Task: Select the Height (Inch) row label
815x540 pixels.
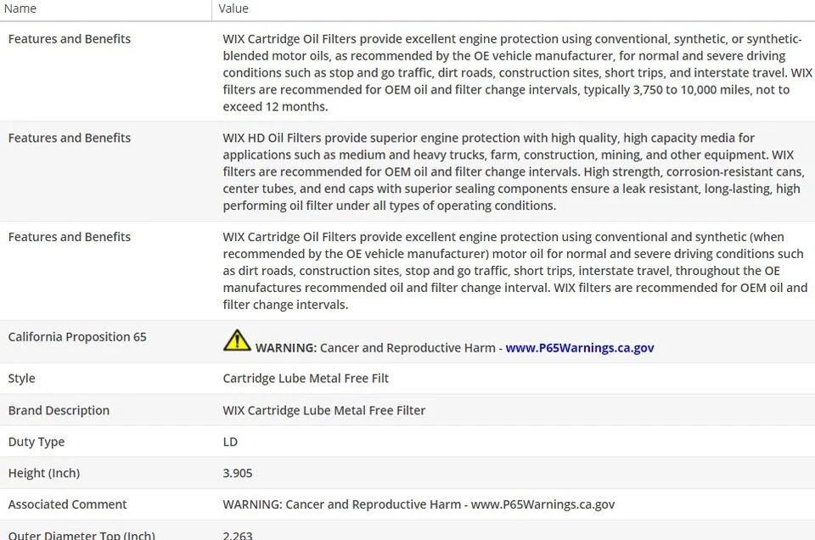Action: (44, 473)
